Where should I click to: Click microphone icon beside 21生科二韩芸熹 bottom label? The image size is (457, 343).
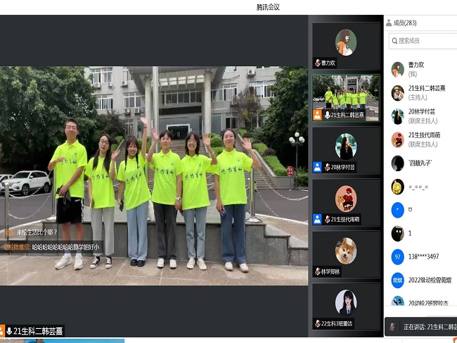tap(9, 331)
